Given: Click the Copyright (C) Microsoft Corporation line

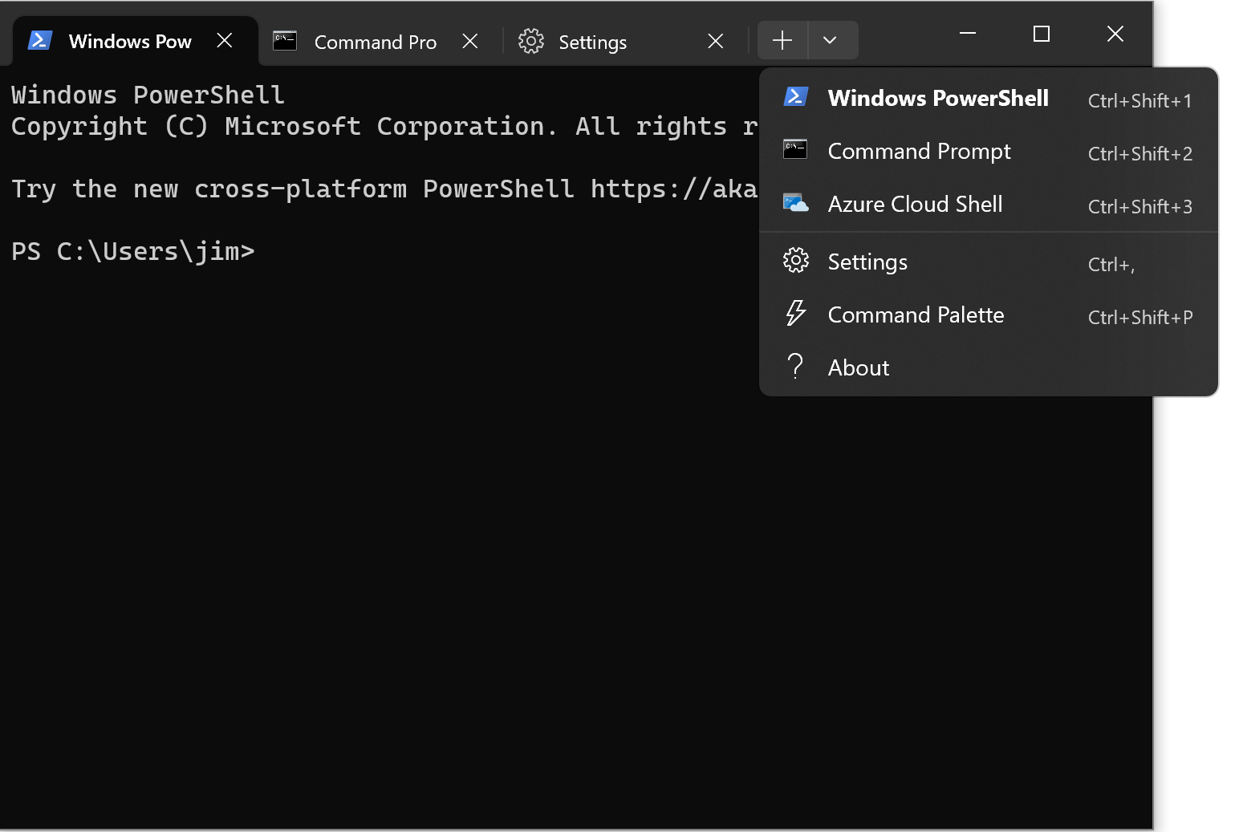Looking at the screenshot, I should (384, 126).
